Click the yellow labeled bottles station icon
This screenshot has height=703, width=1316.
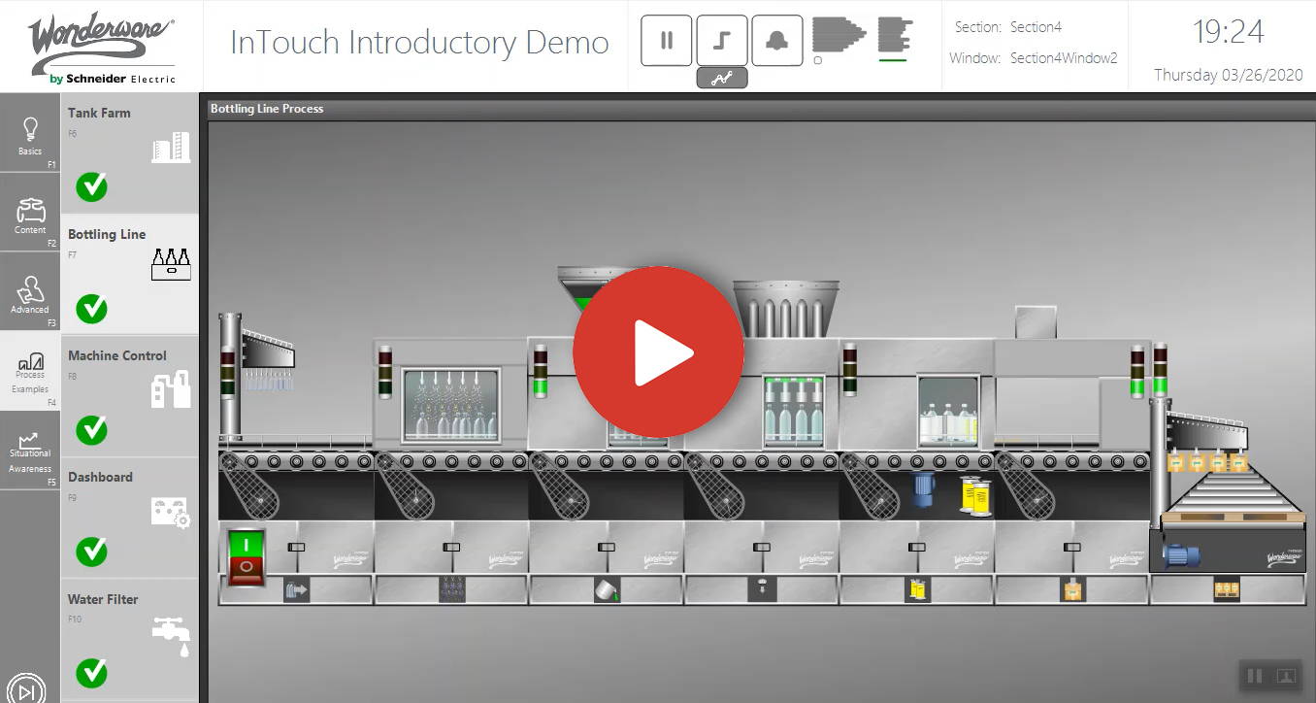917,589
